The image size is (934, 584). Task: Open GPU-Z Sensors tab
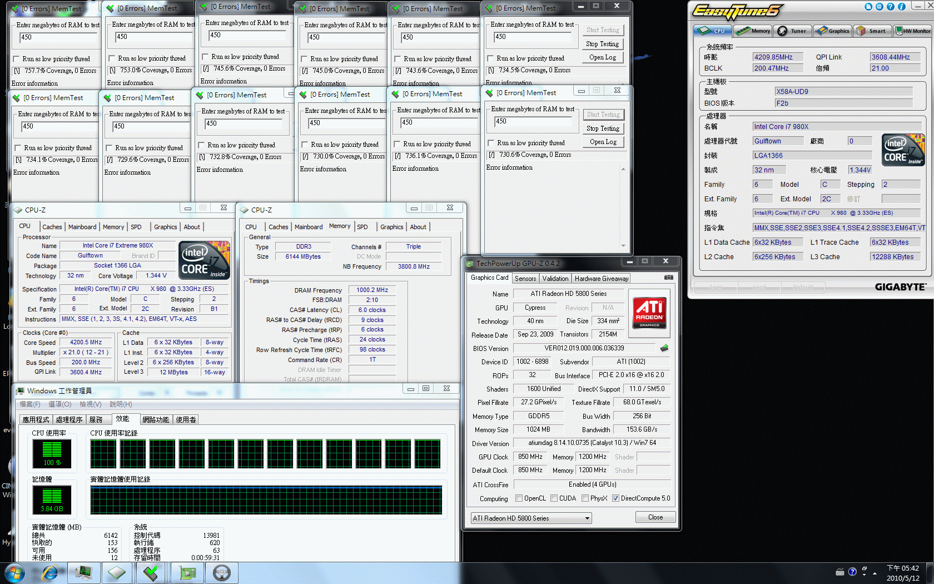pyautogui.click(x=525, y=279)
